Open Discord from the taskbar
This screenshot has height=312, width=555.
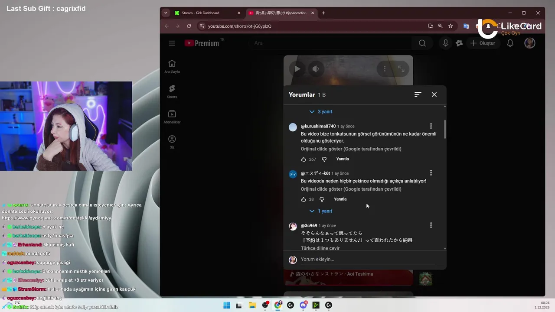pyautogui.click(x=304, y=305)
